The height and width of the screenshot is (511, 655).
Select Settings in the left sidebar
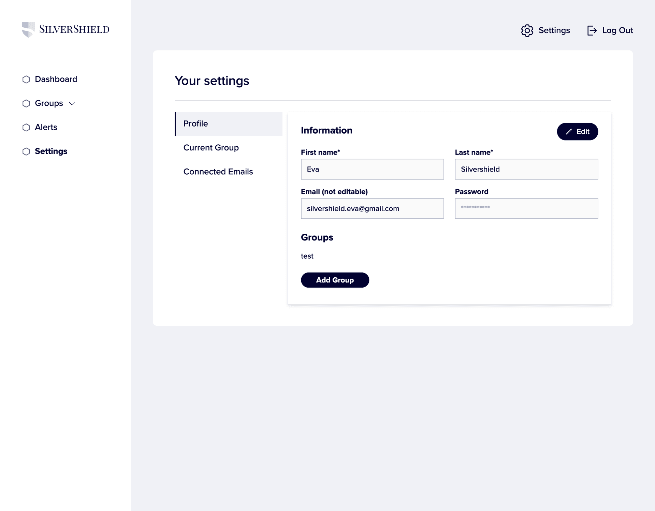point(51,151)
